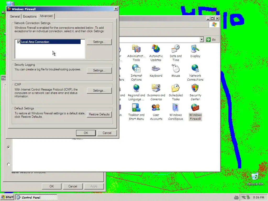Open ICMP Settings button
The image size is (268, 201).
click(99, 91)
